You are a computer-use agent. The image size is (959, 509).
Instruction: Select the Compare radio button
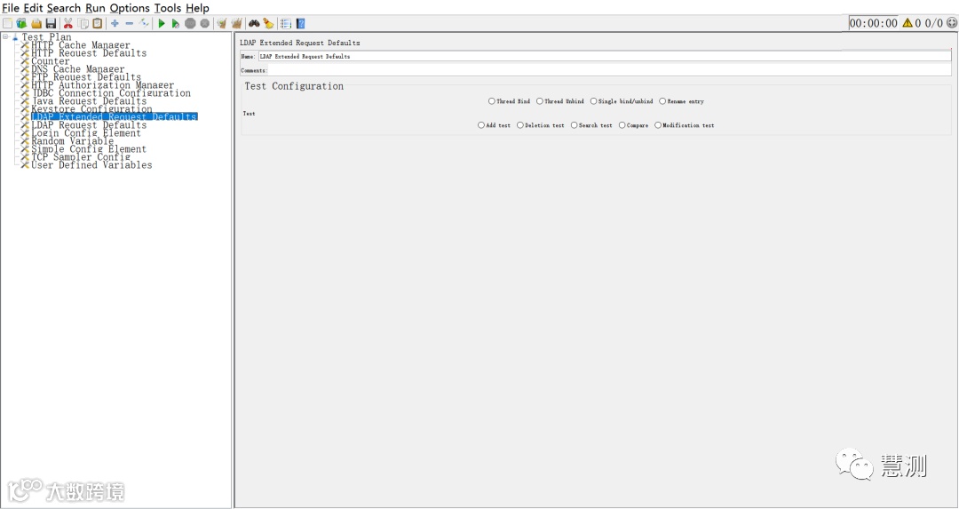(622, 124)
